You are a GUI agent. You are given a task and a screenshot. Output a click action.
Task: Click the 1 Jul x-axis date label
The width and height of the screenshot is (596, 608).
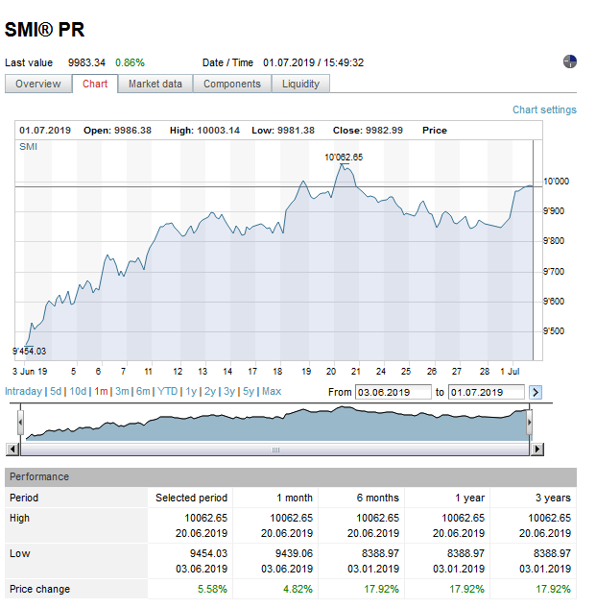pyautogui.click(x=510, y=372)
